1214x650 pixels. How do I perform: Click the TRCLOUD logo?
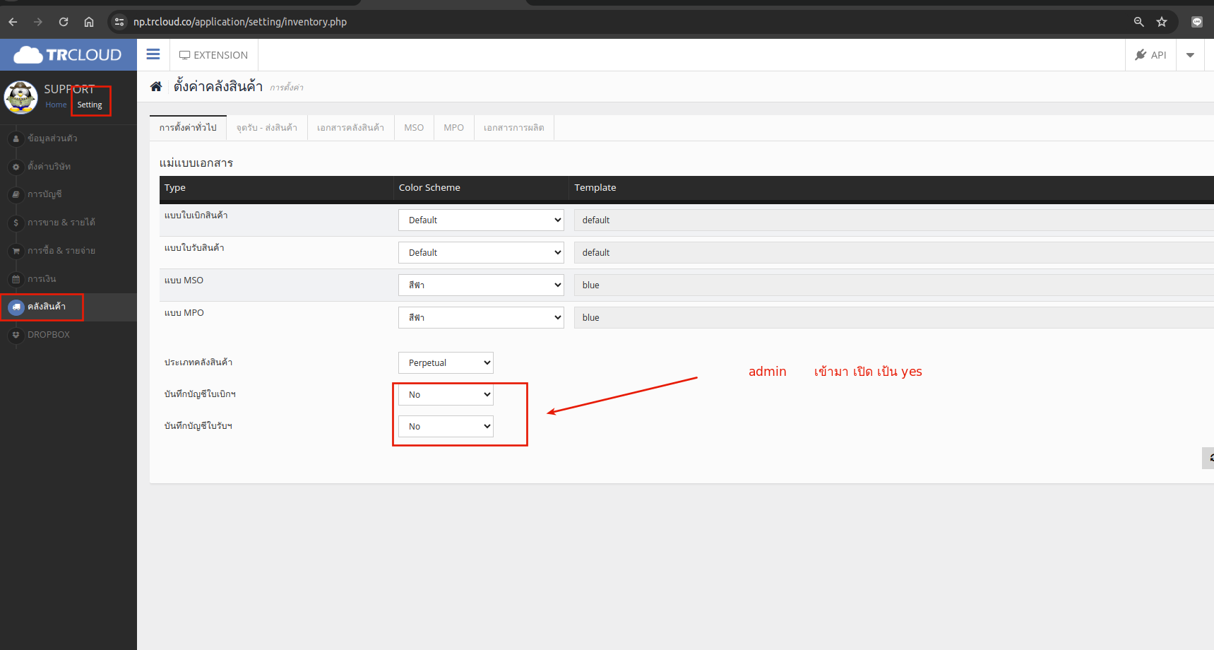point(68,54)
